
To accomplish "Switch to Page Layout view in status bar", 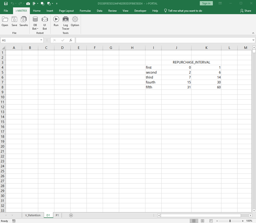I will [x=202, y=220].
